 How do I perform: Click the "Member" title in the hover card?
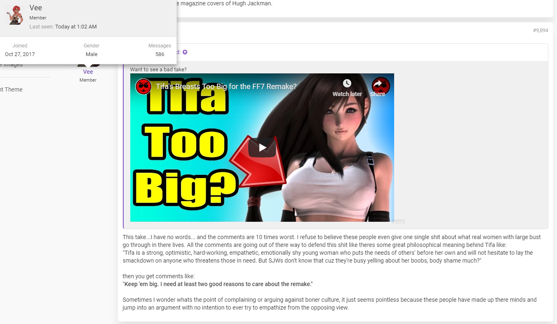[38, 18]
